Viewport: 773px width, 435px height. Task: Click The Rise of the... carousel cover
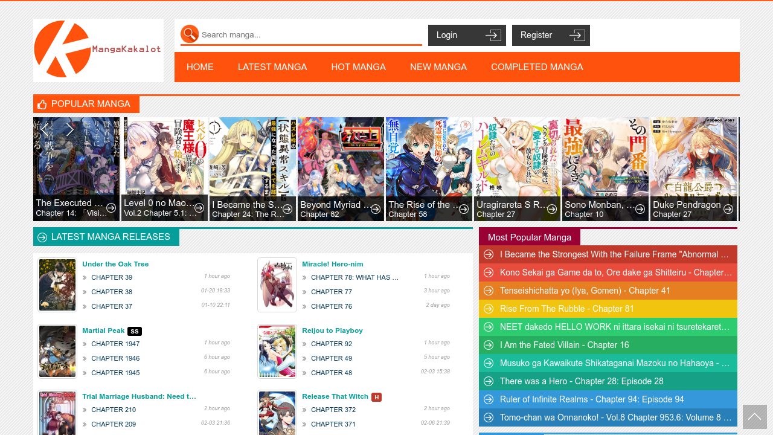coord(429,169)
